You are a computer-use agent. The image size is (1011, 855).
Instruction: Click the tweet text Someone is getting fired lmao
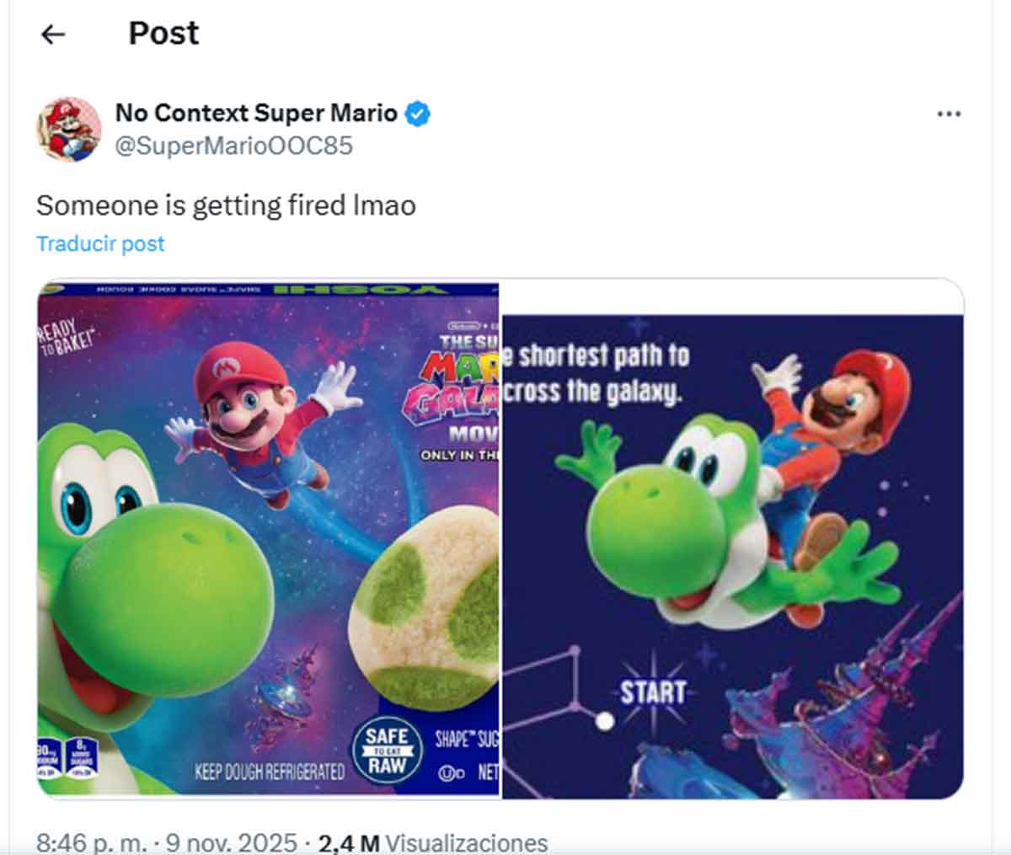[x=224, y=204]
